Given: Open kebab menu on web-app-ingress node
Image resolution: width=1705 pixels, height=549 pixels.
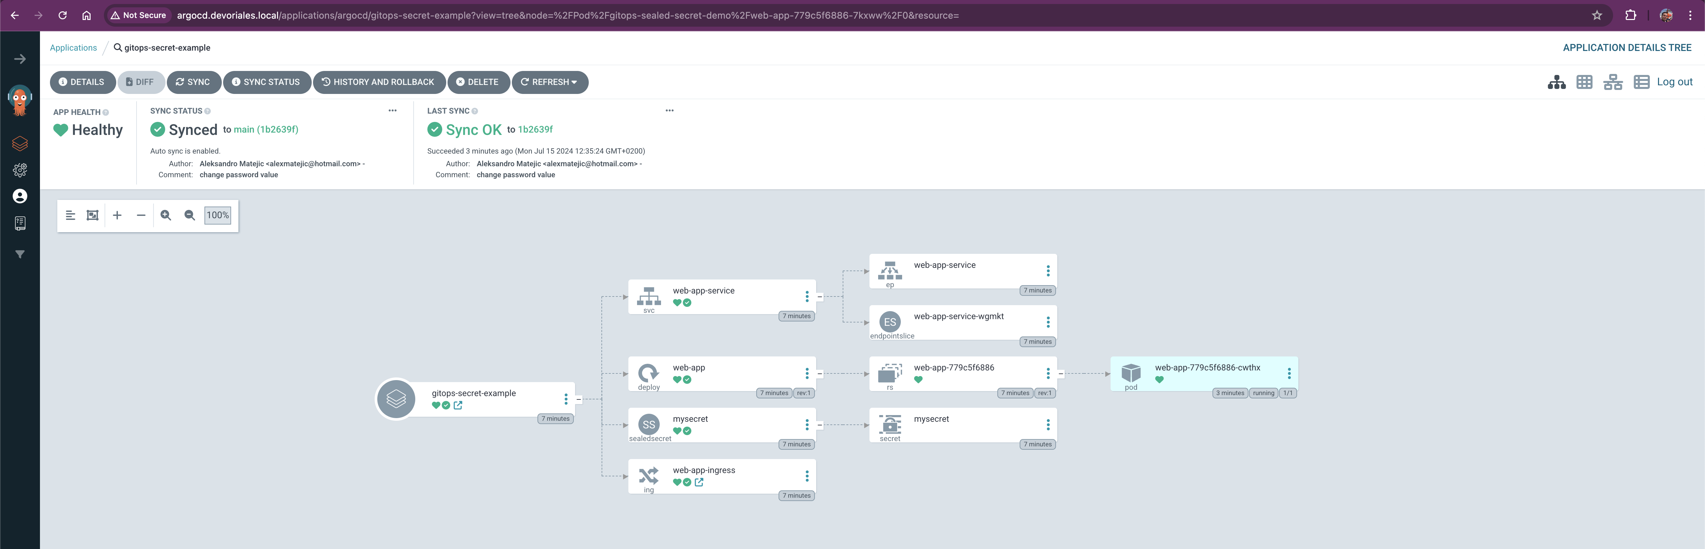Looking at the screenshot, I should [806, 475].
